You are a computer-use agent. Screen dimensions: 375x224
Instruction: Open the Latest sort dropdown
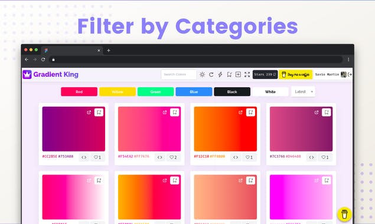(x=303, y=92)
